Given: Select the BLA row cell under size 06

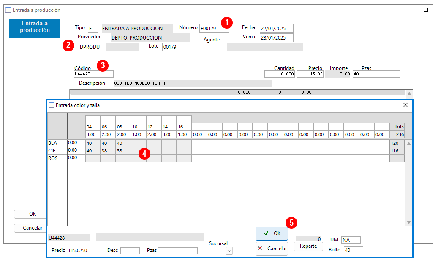Looking at the screenshot, I should (x=108, y=143).
